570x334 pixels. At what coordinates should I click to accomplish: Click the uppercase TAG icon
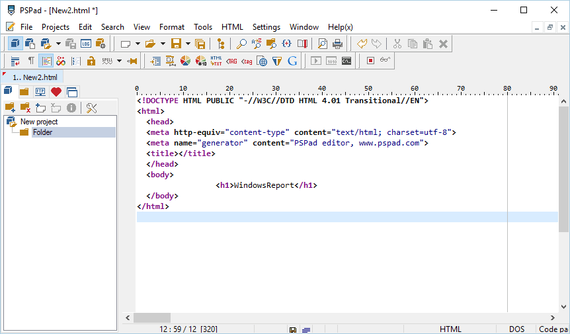click(231, 61)
